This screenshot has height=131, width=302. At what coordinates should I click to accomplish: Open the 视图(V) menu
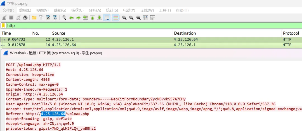pos(43,10)
